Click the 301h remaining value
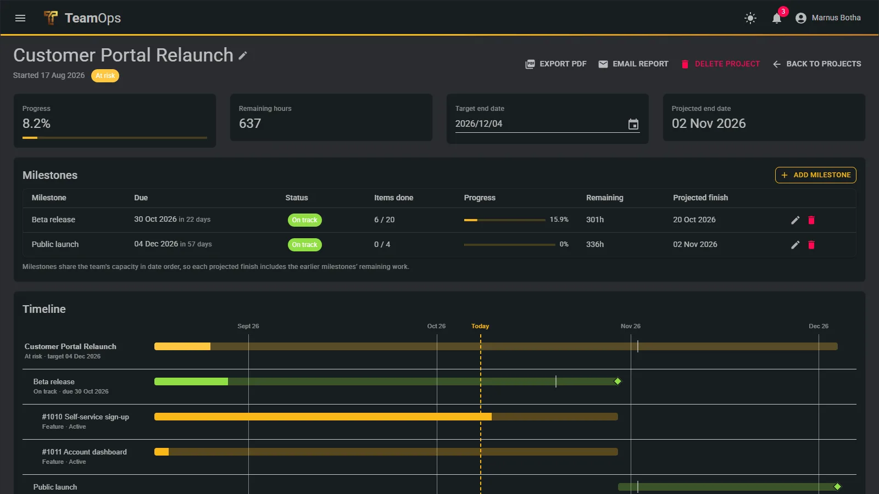879x494 pixels. (x=595, y=220)
